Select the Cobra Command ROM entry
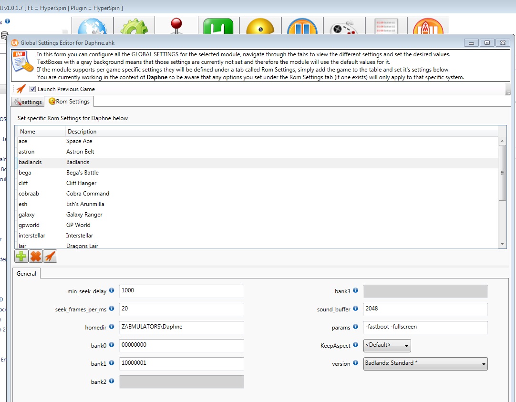The image size is (516, 402). pyautogui.click(x=88, y=194)
